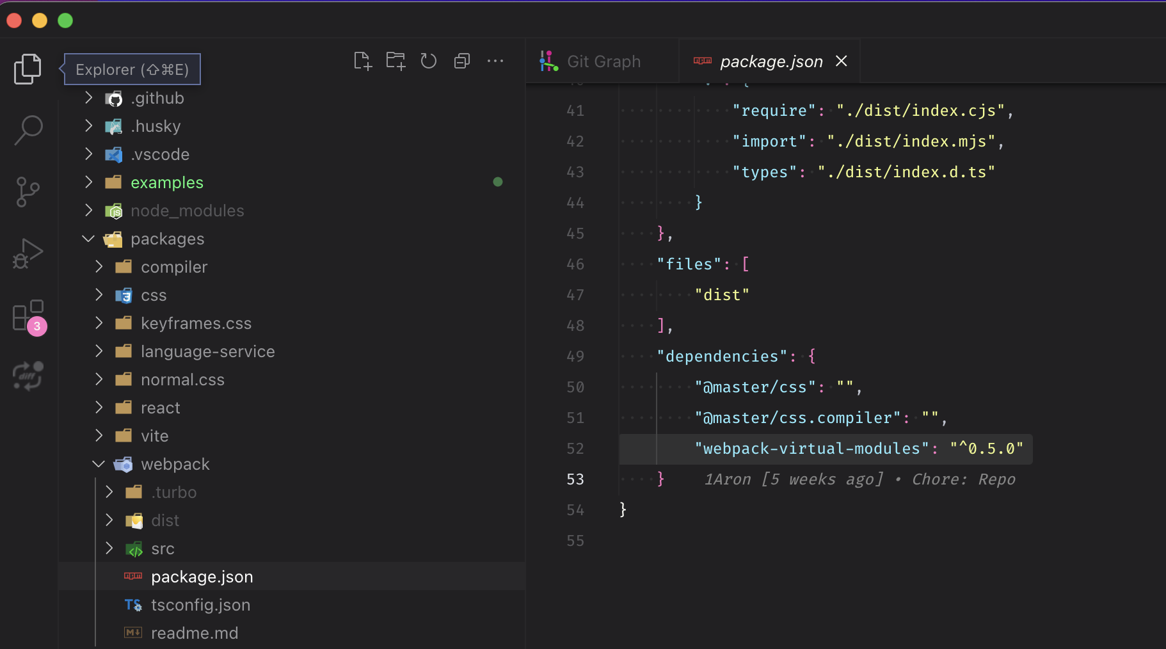The image size is (1166, 649).
Task: Open readme.md in the webpack package
Action: [x=195, y=633]
